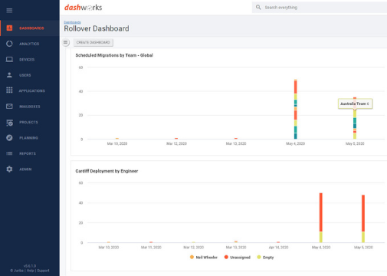Toggle Neil Wheeler legend entry
This screenshot has height=276, width=387.
pyautogui.click(x=204, y=257)
